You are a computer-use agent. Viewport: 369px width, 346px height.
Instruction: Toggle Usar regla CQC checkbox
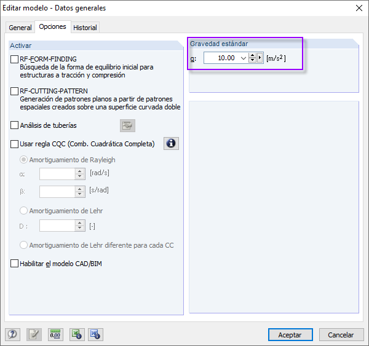tap(14, 144)
